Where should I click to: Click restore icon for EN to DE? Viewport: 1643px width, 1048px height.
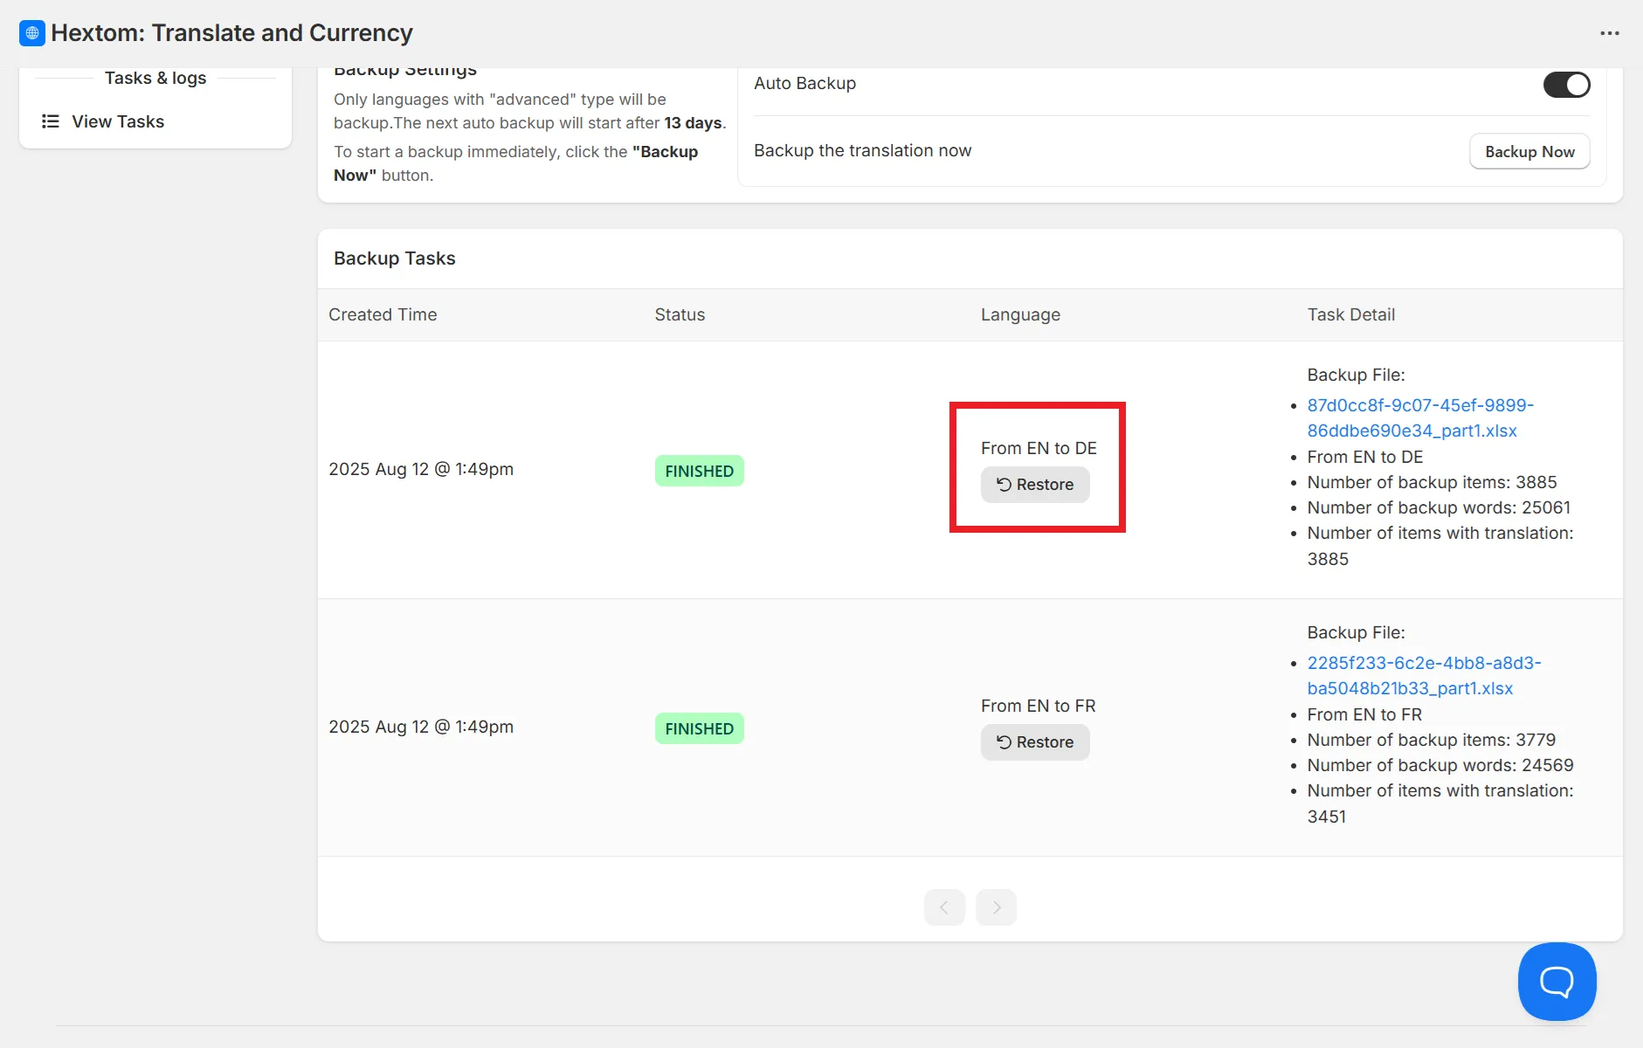[x=1004, y=485]
